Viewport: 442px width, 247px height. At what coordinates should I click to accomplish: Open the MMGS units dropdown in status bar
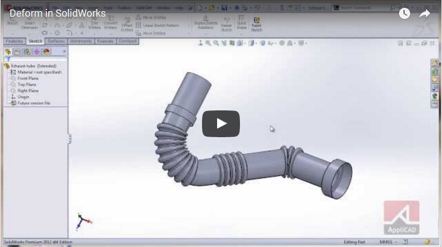[388, 242]
